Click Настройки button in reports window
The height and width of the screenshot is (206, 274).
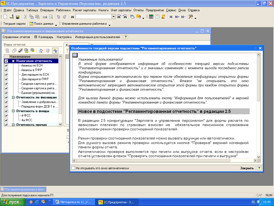(64, 37)
